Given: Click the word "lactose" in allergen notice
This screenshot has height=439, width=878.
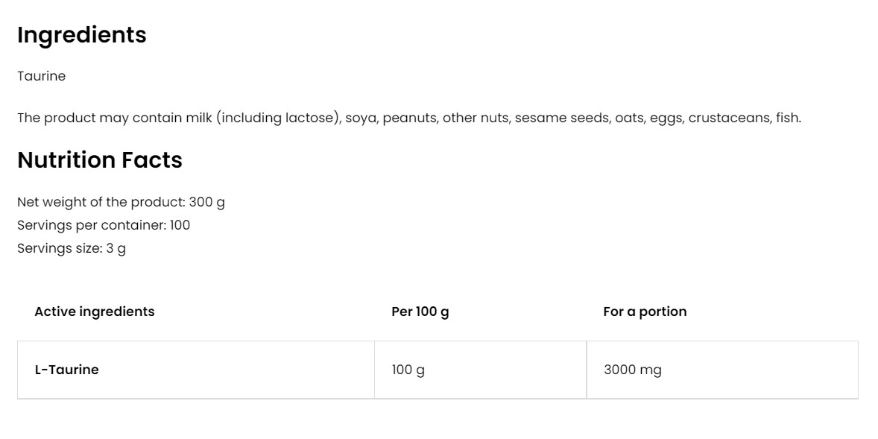Looking at the screenshot, I should tap(312, 118).
